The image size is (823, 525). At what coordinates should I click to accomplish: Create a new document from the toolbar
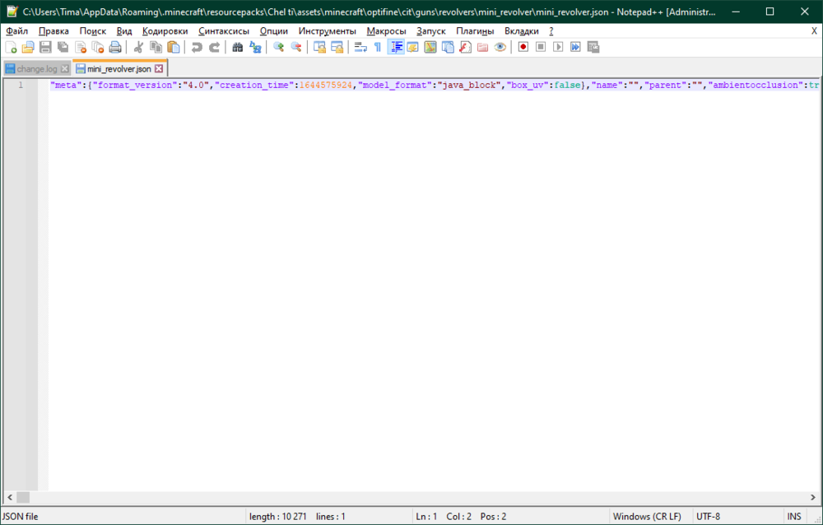point(11,47)
